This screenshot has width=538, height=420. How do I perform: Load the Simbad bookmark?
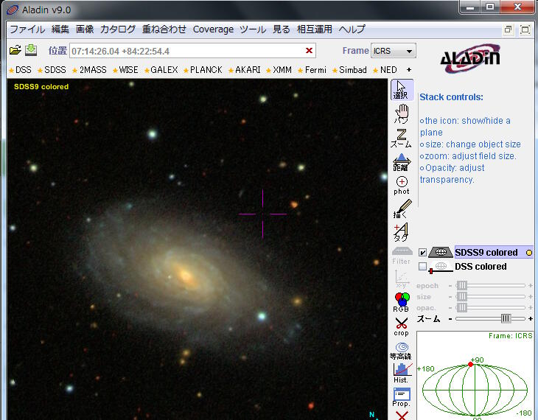click(349, 70)
